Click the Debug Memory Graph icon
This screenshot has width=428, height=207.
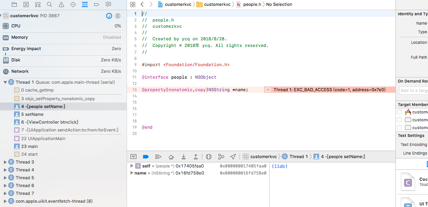tap(221, 157)
